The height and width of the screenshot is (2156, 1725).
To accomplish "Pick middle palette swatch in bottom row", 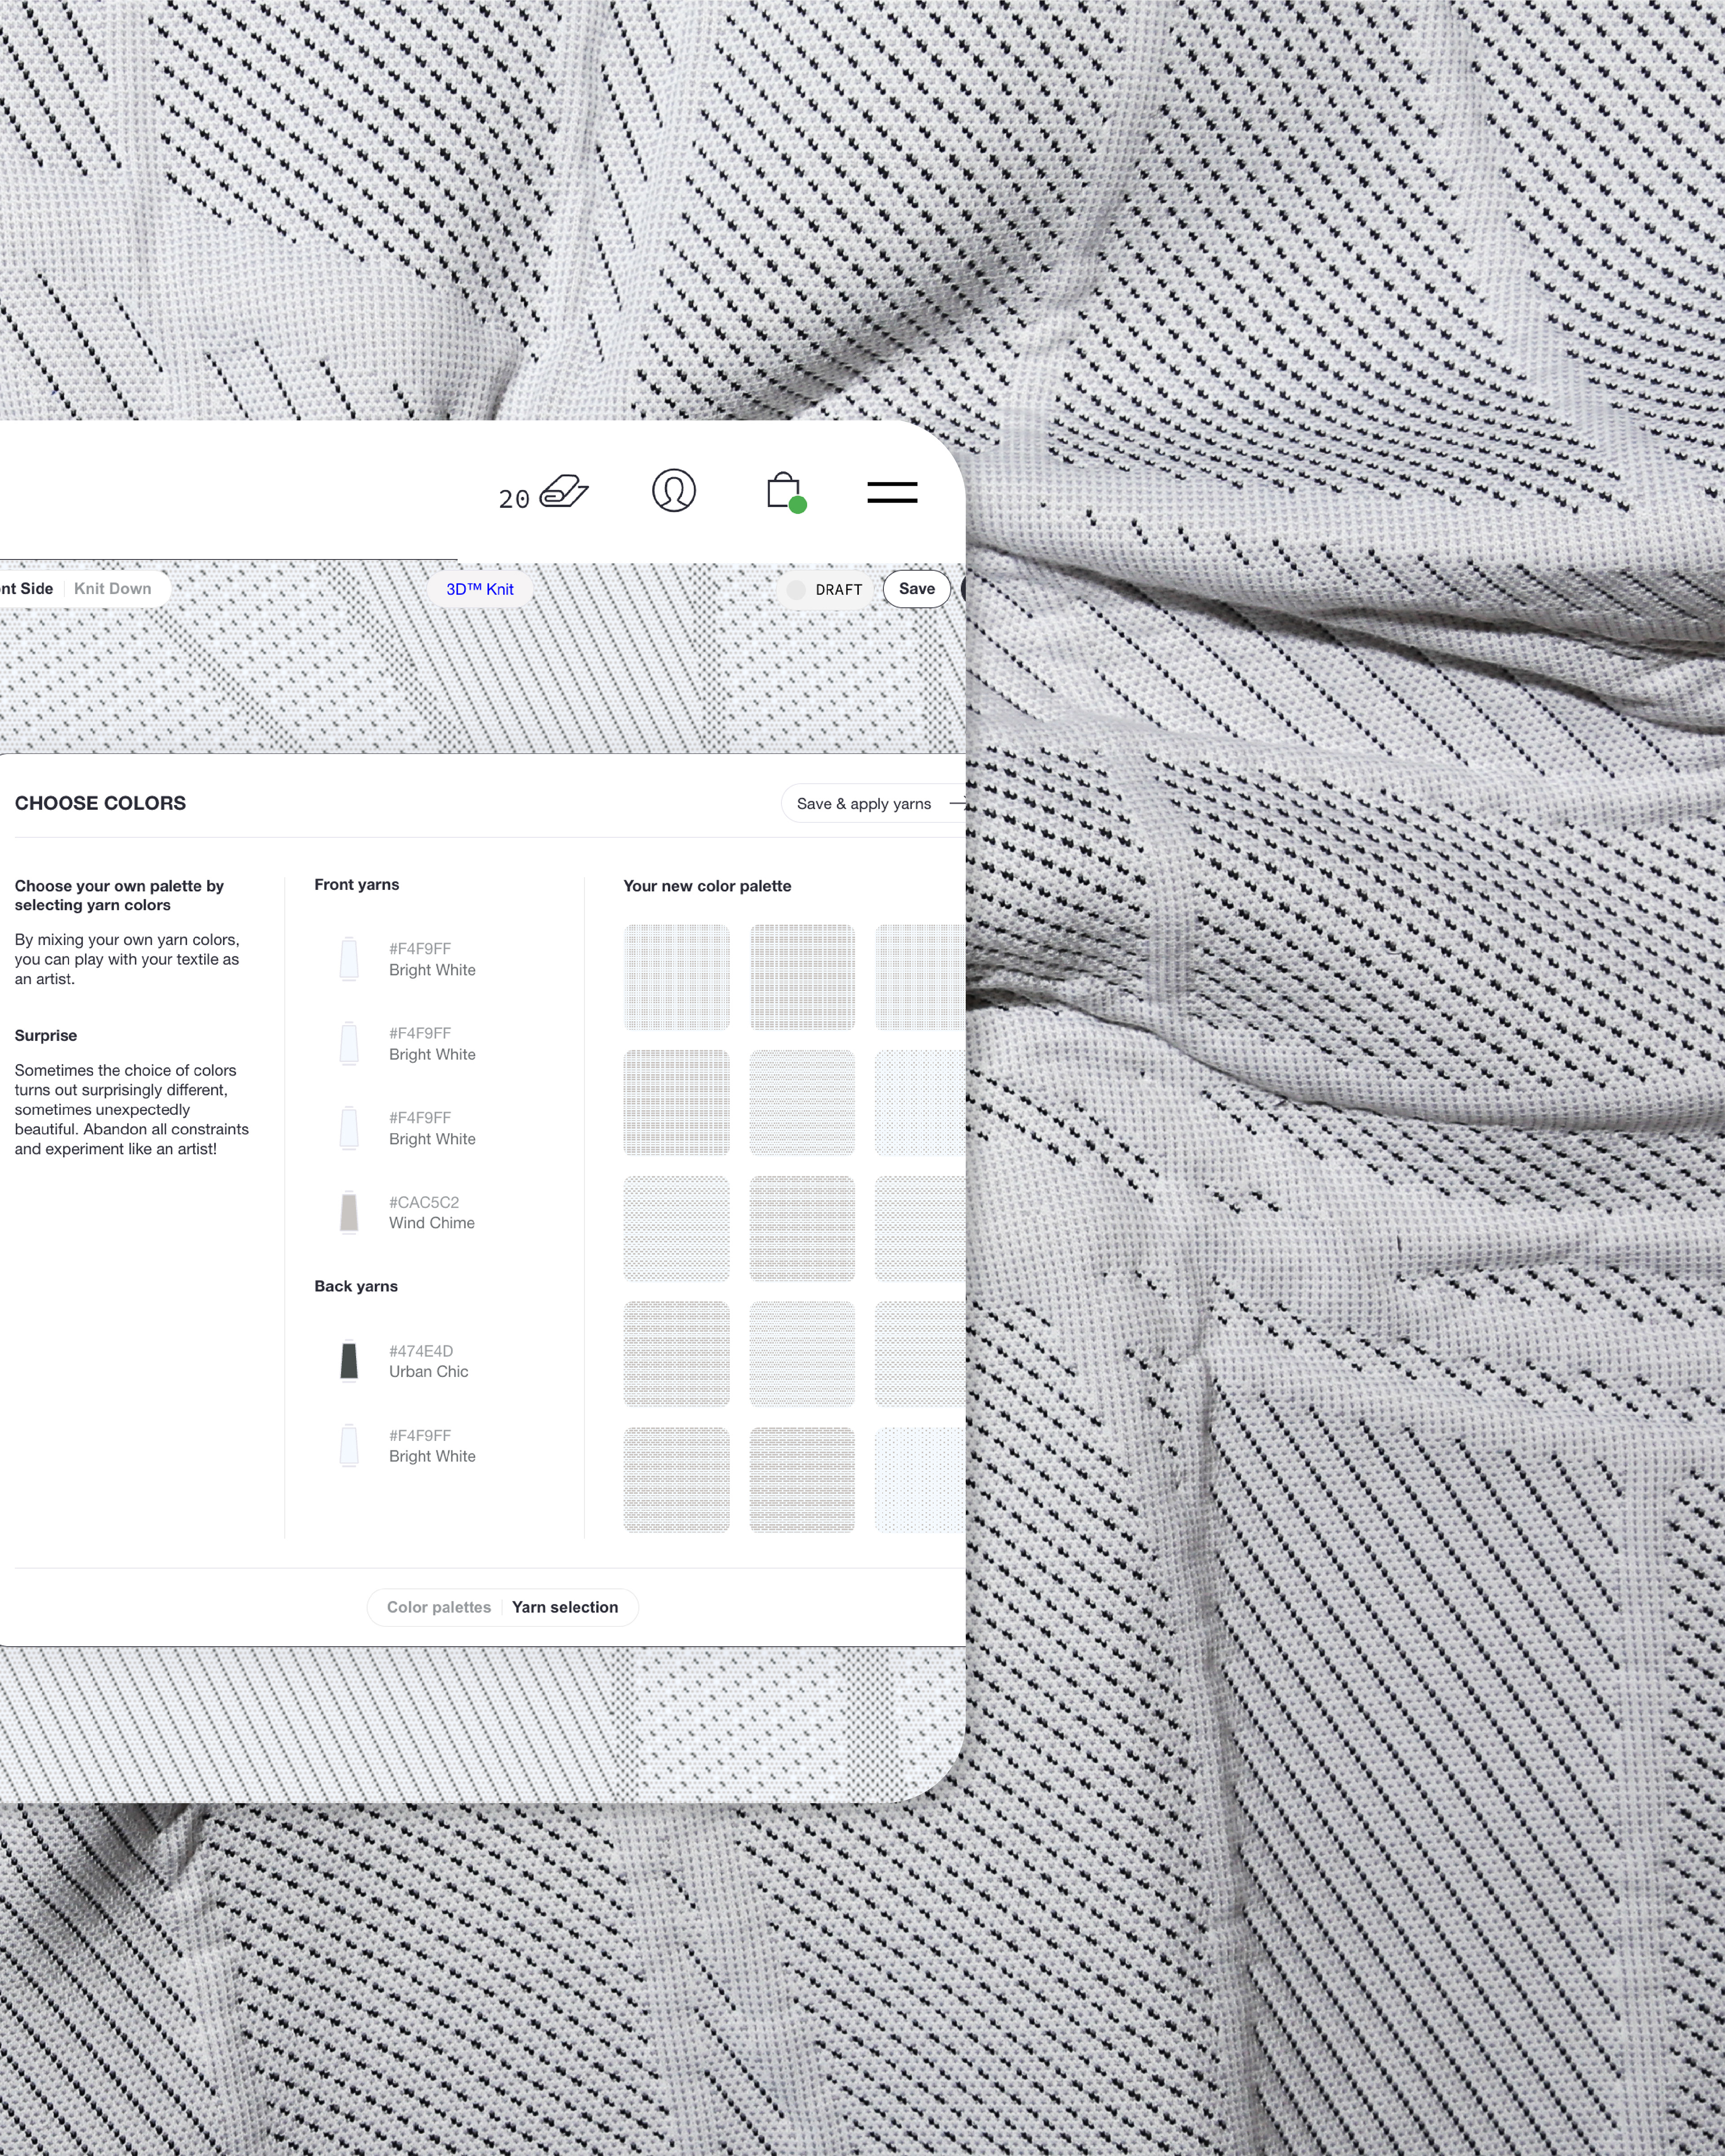I will pyautogui.click(x=802, y=1480).
